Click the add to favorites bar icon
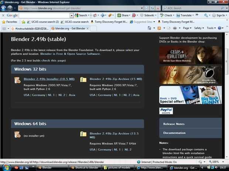The height and width of the screenshot is (171, 229). click(23, 22)
